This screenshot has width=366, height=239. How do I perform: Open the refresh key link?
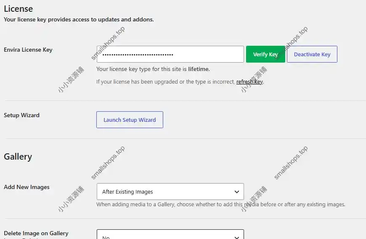[x=249, y=82]
